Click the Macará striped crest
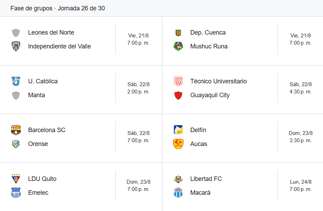The image size is (323, 211). click(178, 192)
